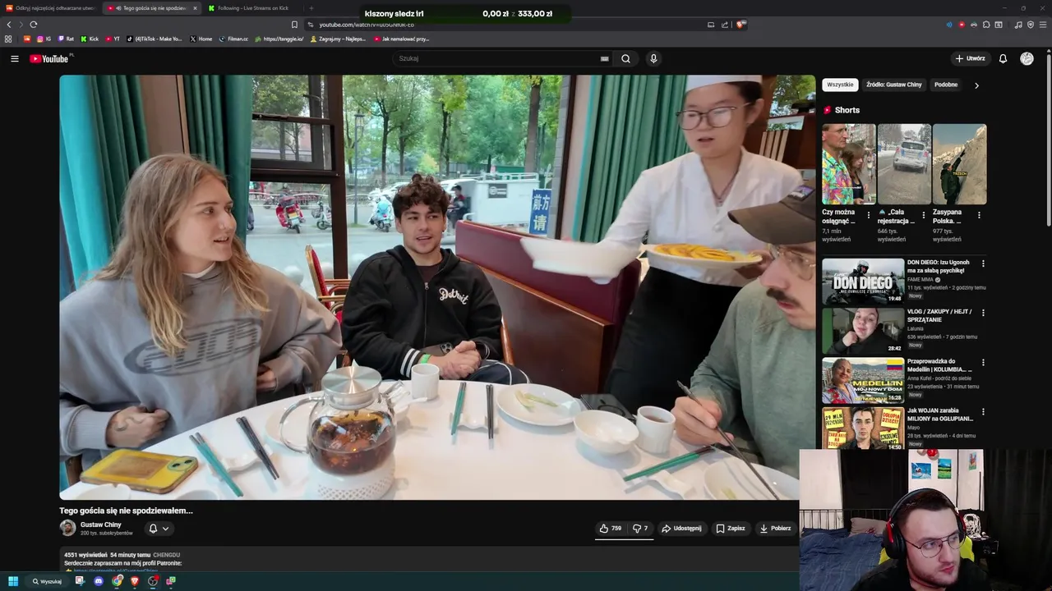Open the DON DIEGO video thumbnail
Screen dimensions: 1052x591
(x=863, y=282)
